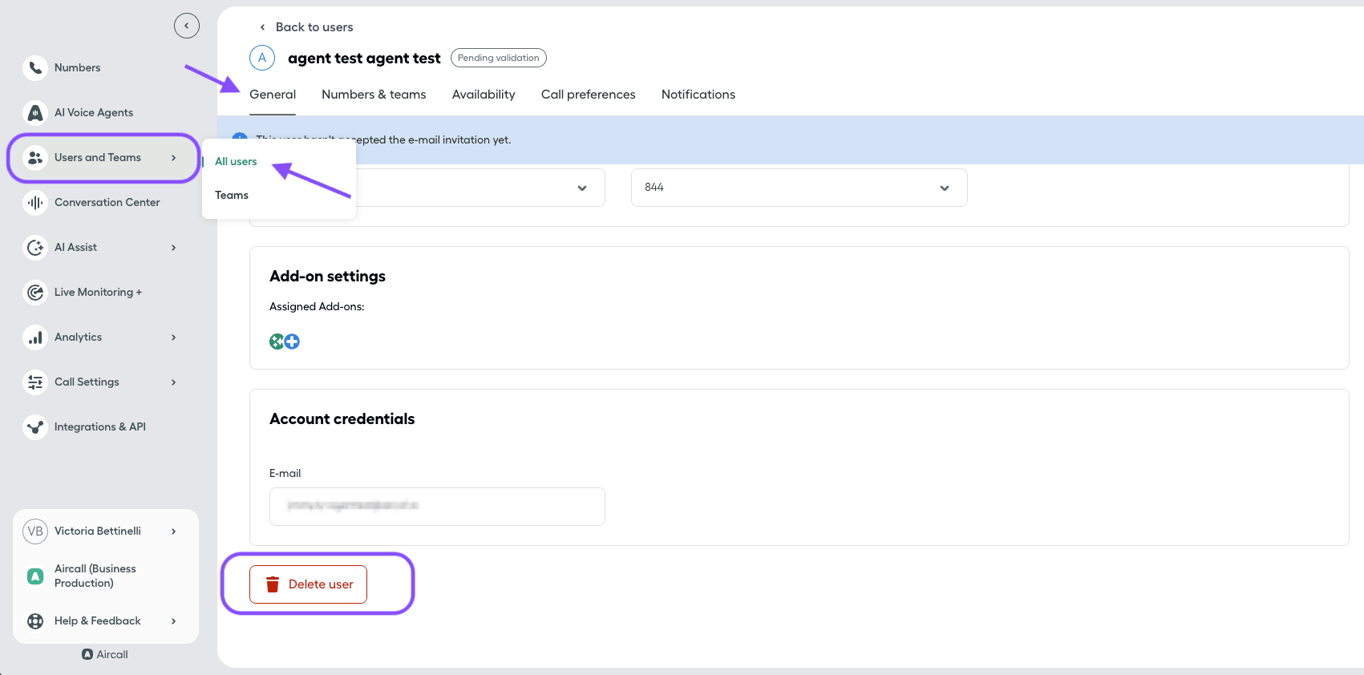1364x675 pixels.
Task: Select All users from the flyout menu
Action: pyautogui.click(x=236, y=162)
